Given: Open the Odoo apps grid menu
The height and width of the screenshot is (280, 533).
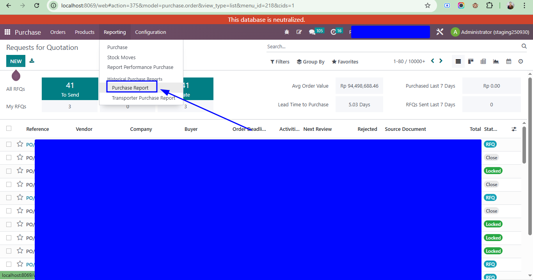Looking at the screenshot, I should coord(7,32).
